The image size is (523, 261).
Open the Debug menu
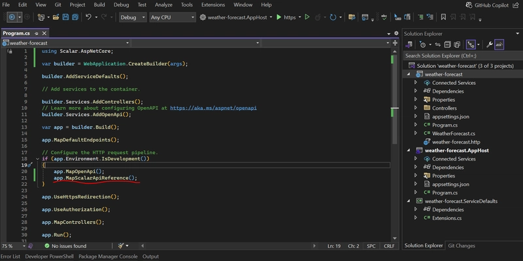pyautogui.click(x=121, y=5)
